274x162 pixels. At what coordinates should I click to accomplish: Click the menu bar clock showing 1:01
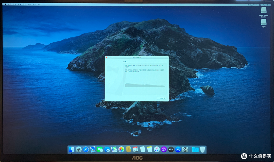(252, 5)
